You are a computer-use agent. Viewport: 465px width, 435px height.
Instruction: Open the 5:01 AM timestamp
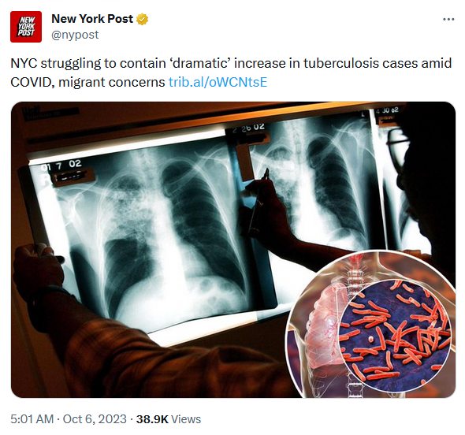[32, 419]
